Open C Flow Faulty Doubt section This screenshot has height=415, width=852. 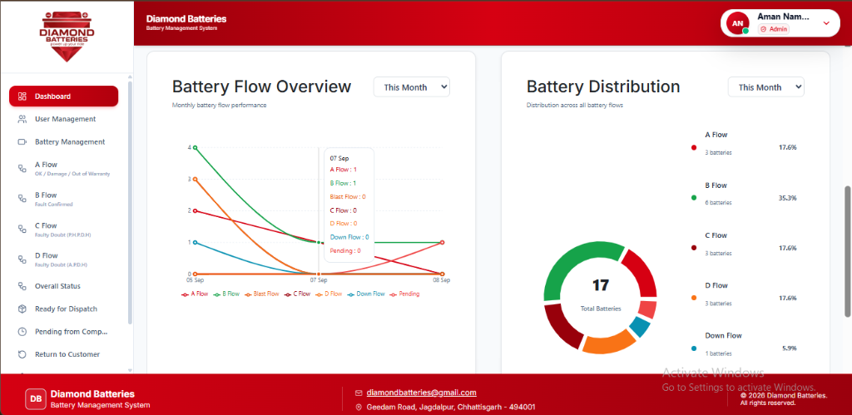point(63,230)
